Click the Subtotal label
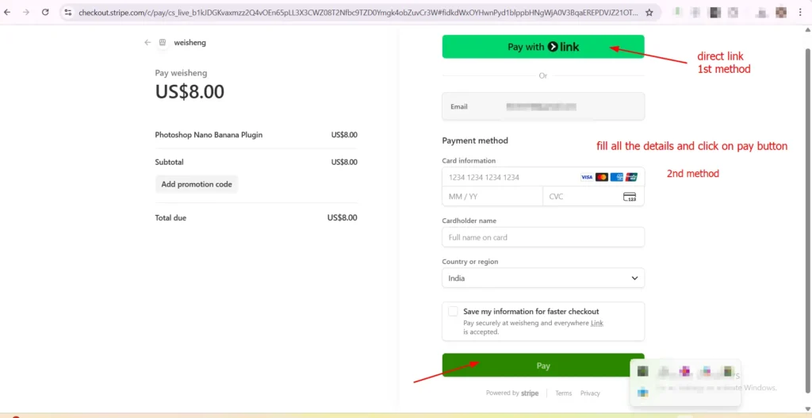 point(170,162)
